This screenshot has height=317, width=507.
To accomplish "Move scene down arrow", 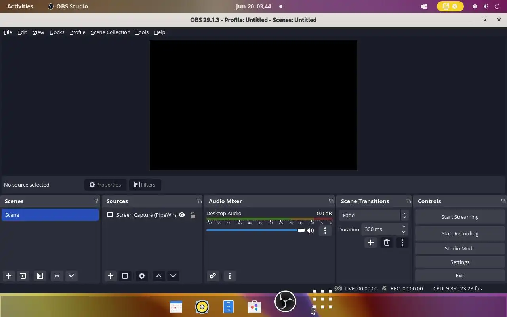I will [x=71, y=276].
